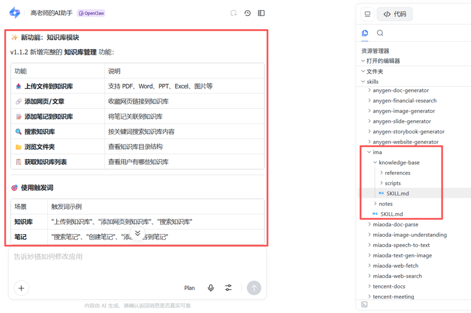Screen dimensions: 471x313
Task: Click the terminal icon at panel bottom
Action: (x=365, y=304)
